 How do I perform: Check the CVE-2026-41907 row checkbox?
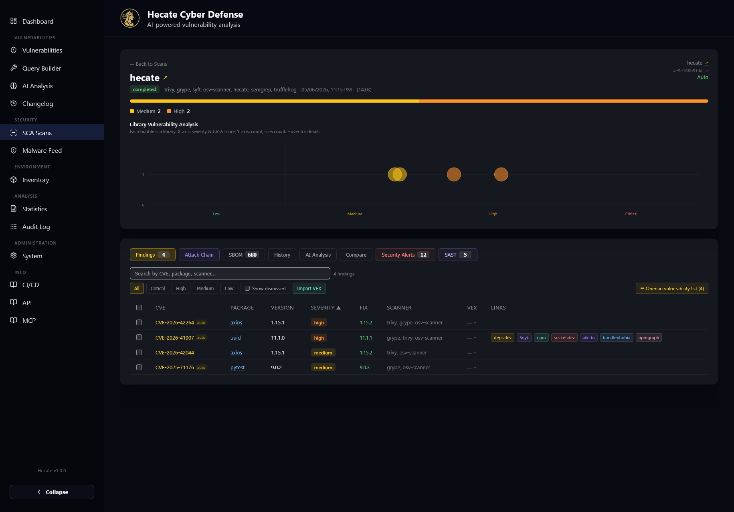[x=139, y=337]
